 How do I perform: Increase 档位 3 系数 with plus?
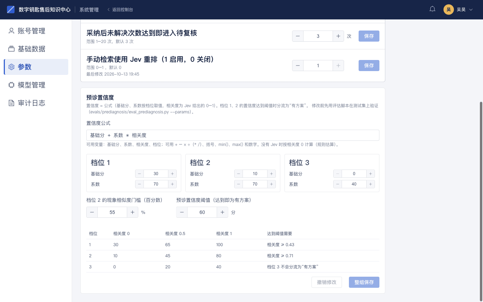[x=370, y=184]
